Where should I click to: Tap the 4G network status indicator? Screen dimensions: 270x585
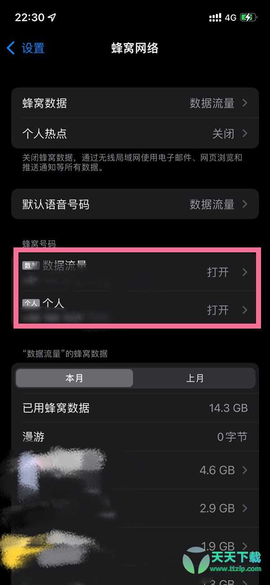tap(231, 18)
